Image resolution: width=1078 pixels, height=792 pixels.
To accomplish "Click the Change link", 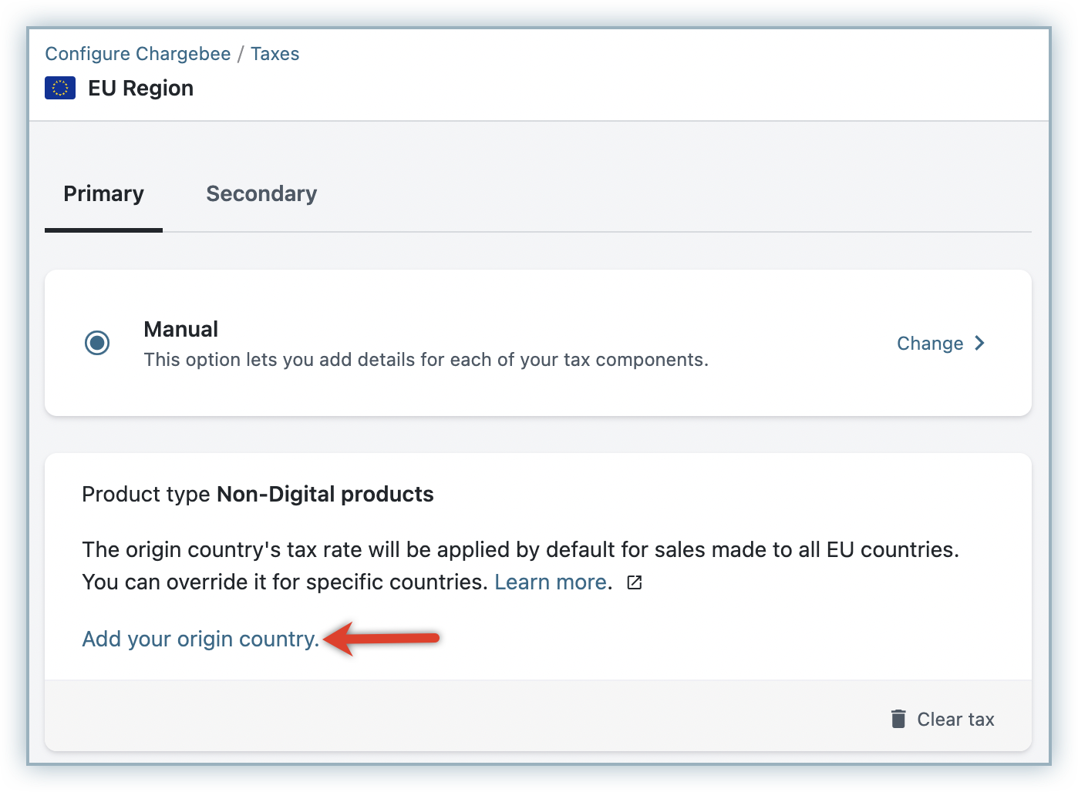I will tap(930, 344).
